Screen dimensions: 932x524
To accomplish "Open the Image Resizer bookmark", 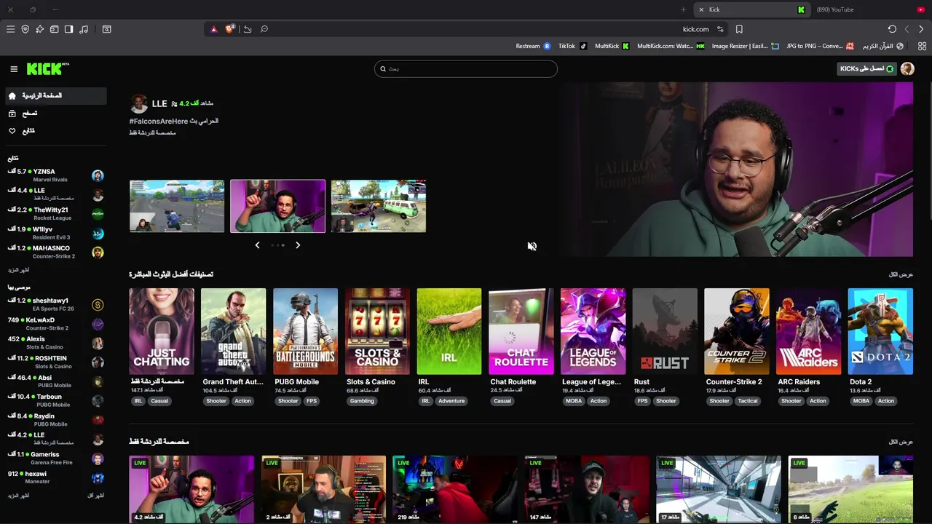I will (744, 46).
